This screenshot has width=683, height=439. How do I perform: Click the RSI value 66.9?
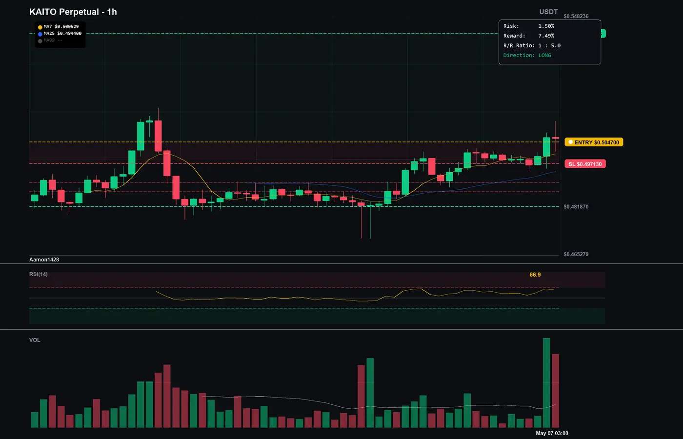point(535,275)
